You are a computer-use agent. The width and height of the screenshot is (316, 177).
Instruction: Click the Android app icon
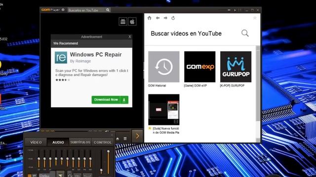[x=123, y=22]
